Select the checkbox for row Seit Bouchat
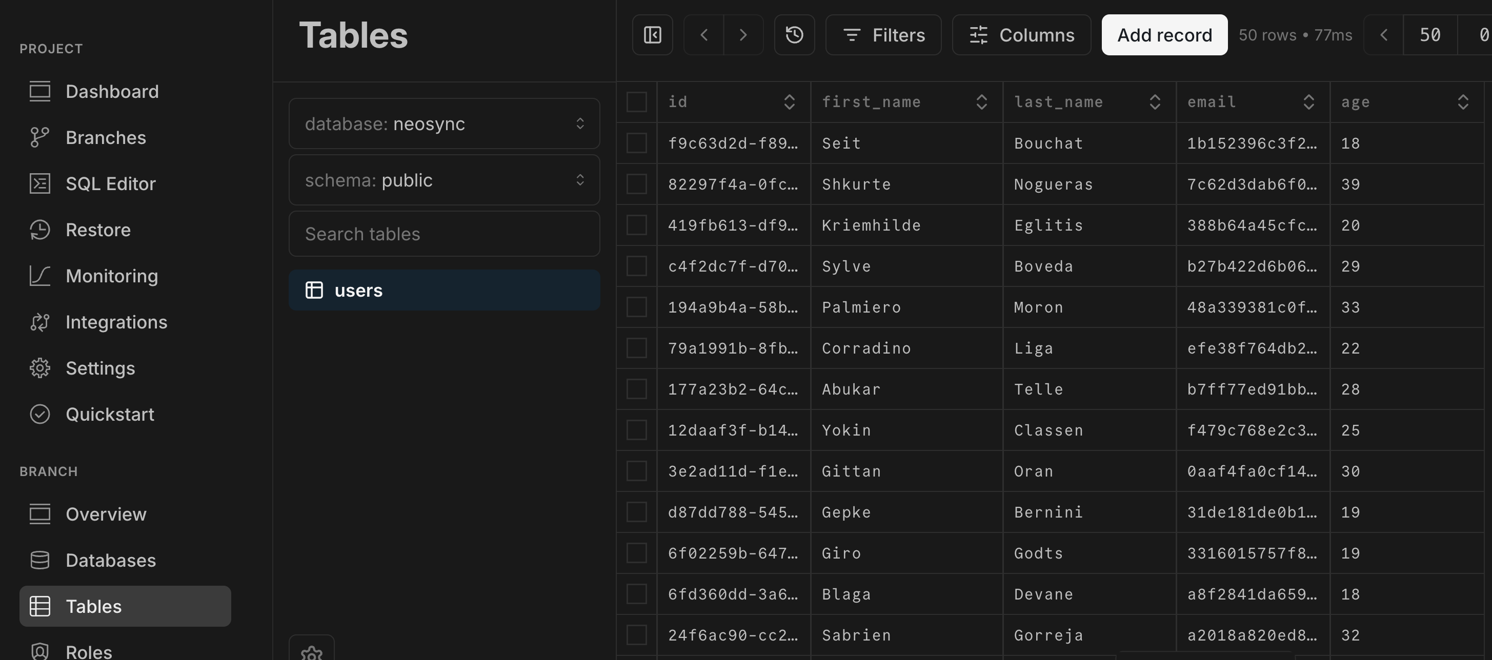The width and height of the screenshot is (1492, 660). pos(637,143)
